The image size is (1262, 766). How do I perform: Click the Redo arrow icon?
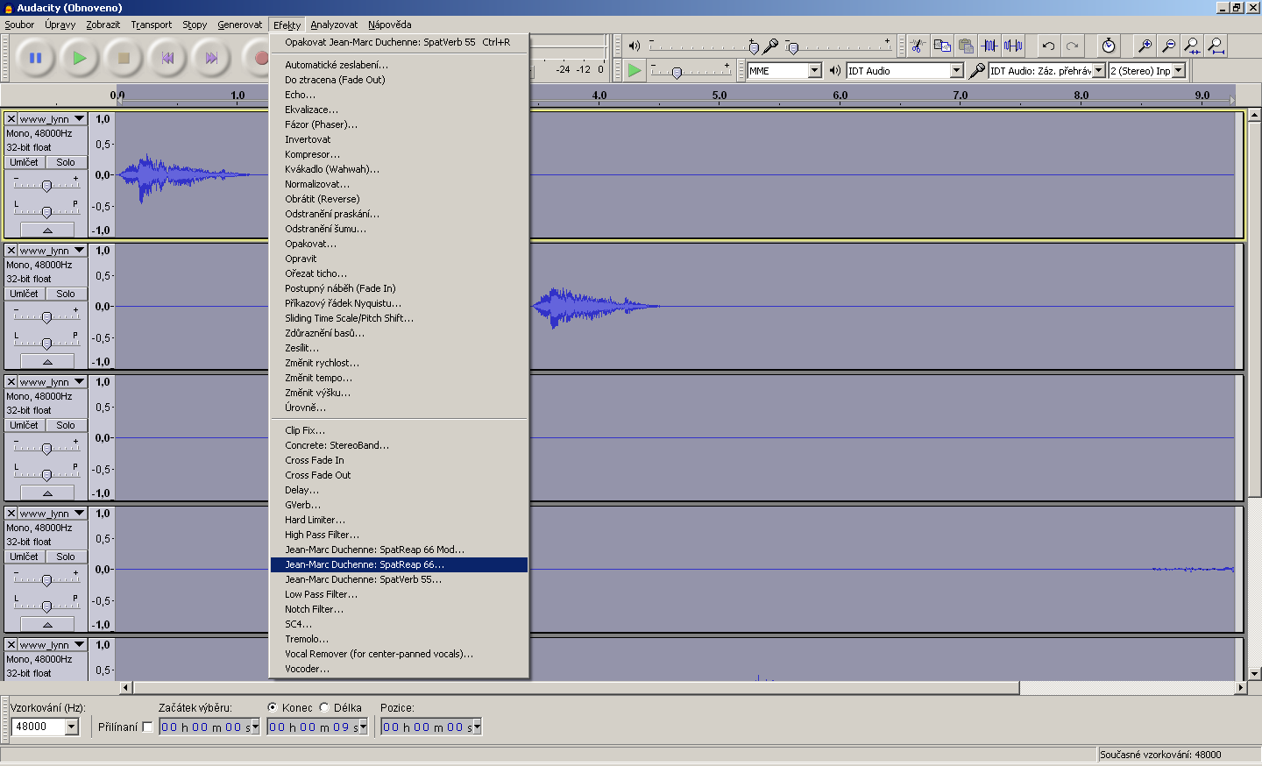tap(1072, 46)
